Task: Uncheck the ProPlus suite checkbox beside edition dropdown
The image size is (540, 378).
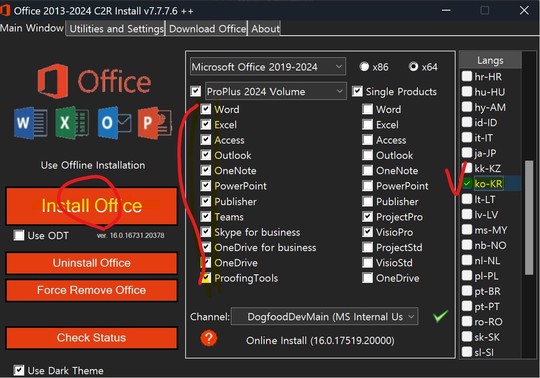Action: 196,91
